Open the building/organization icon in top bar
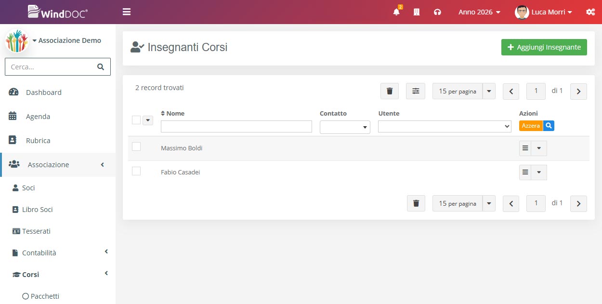Screen dimensions: 602x304 point(416,12)
